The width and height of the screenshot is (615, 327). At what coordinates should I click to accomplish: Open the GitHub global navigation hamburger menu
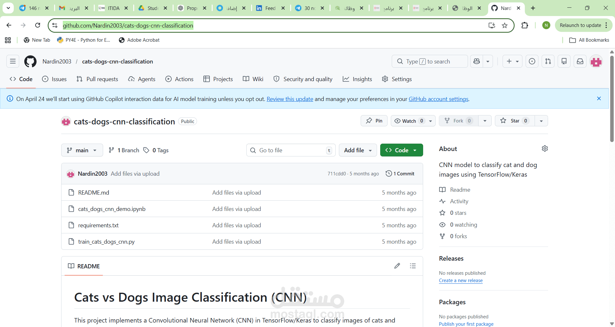(13, 61)
